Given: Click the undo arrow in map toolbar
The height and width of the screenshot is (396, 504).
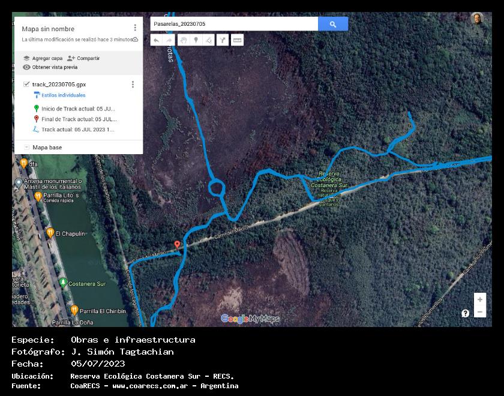Looking at the screenshot, I should pos(156,40).
